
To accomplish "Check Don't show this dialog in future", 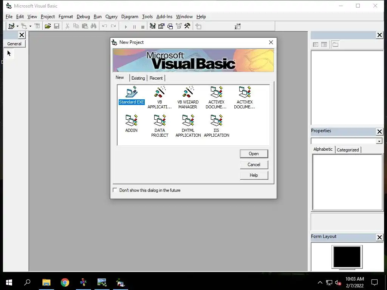I will pos(115,190).
